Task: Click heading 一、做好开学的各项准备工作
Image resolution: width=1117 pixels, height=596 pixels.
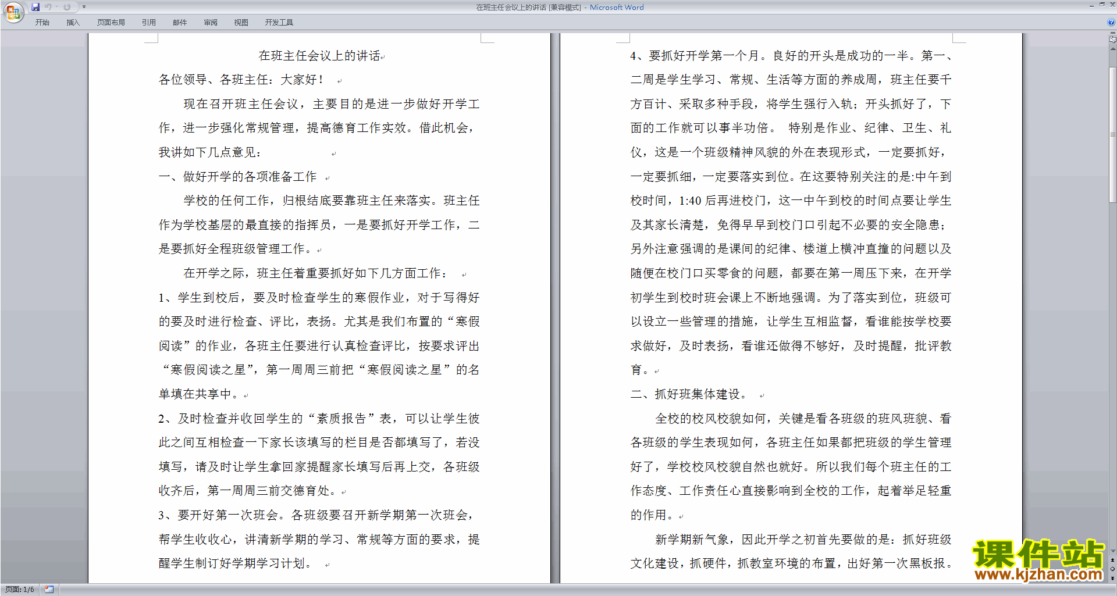Action: [238, 177]
